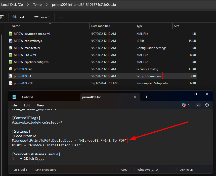The height and width of the screenshot is (176, 216).
Task: Click Precompiled Setup Info type cell
Action: click(153, 83)
